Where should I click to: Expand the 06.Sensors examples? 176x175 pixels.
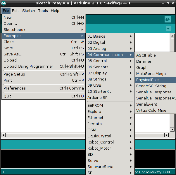[110, 67]
